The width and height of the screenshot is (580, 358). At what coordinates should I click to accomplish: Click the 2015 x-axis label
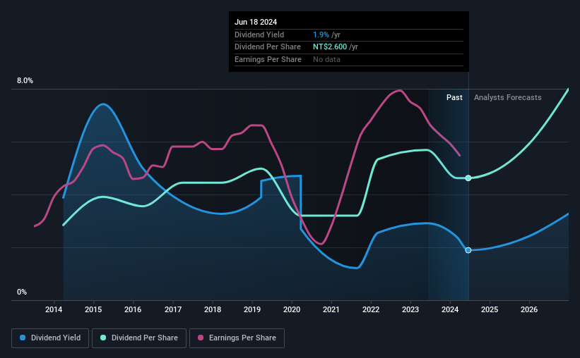coord(93,309)
